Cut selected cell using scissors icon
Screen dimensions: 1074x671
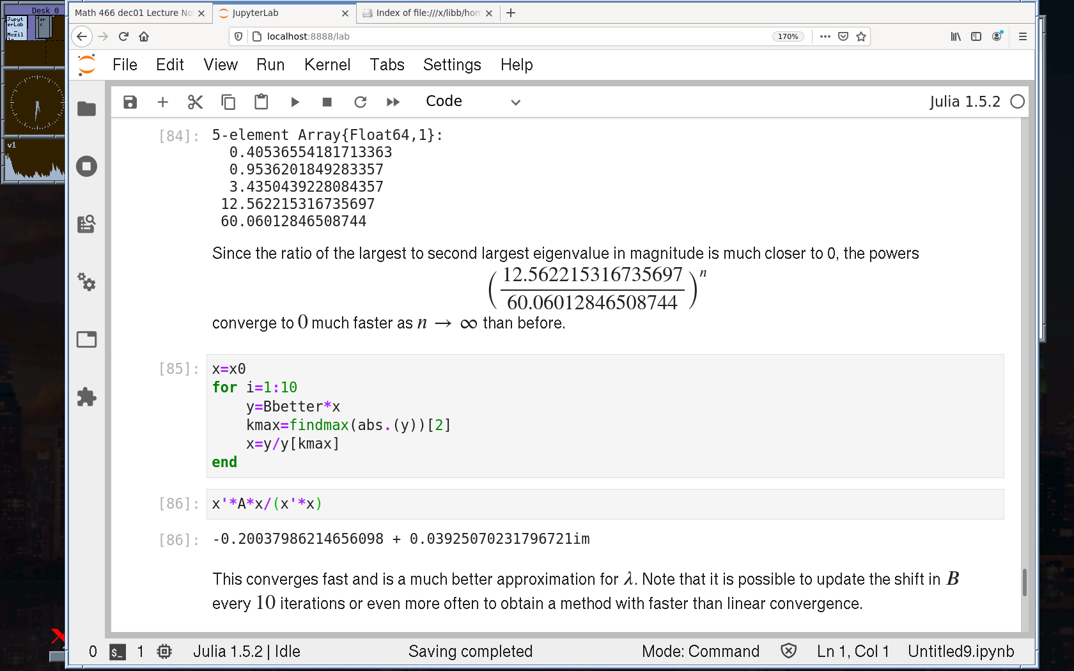(x=196, y=102)
